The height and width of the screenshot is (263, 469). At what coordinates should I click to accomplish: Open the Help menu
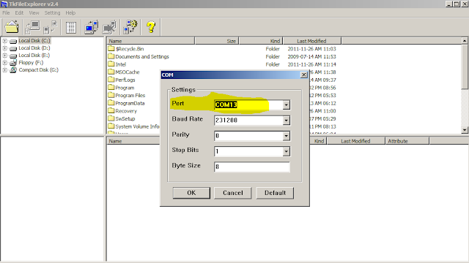70,13
